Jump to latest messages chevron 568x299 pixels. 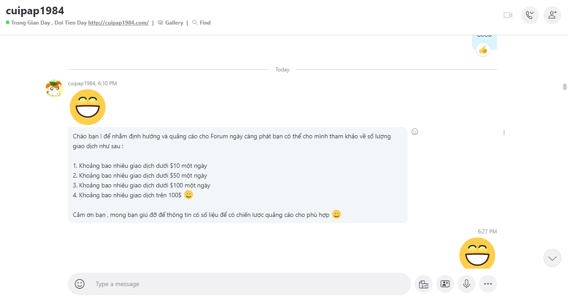pos(552,258)
